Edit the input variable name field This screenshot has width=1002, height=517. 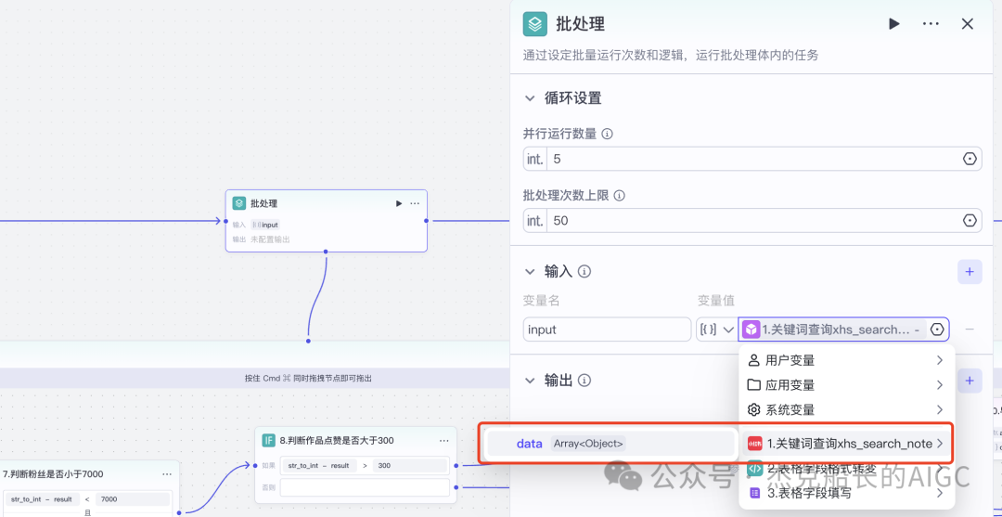[x=607, y=330]
